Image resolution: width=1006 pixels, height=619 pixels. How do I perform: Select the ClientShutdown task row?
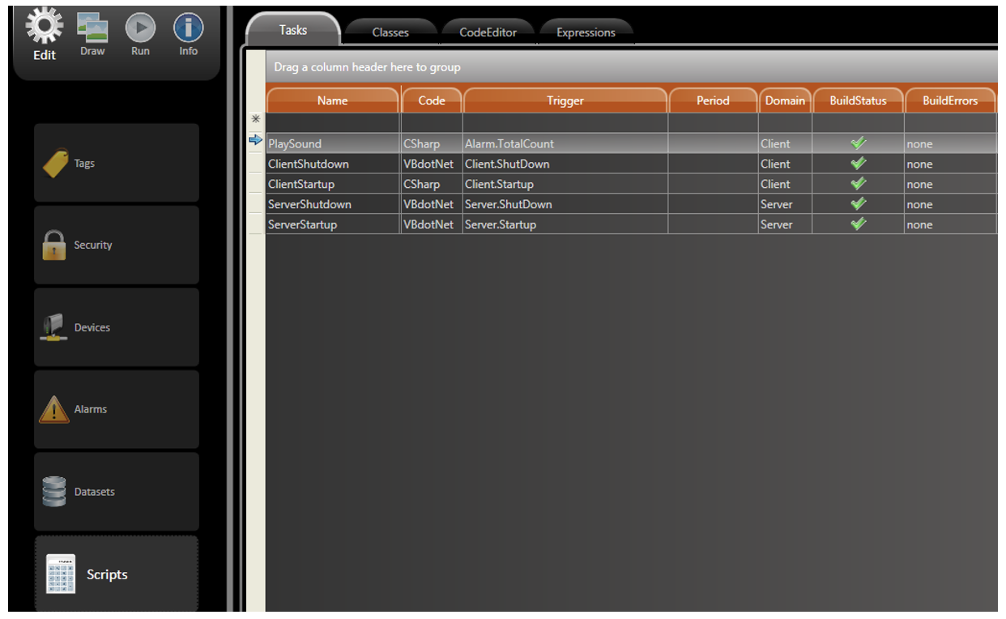pos(309,164)
